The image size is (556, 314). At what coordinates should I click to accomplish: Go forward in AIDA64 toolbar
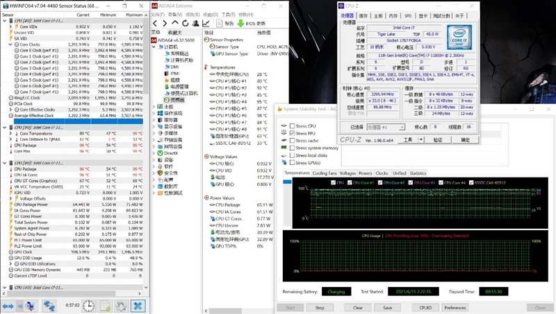point(165,24)
